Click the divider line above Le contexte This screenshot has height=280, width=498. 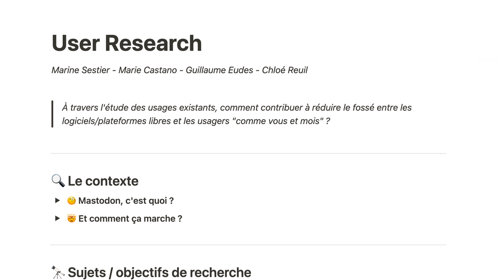248,154
